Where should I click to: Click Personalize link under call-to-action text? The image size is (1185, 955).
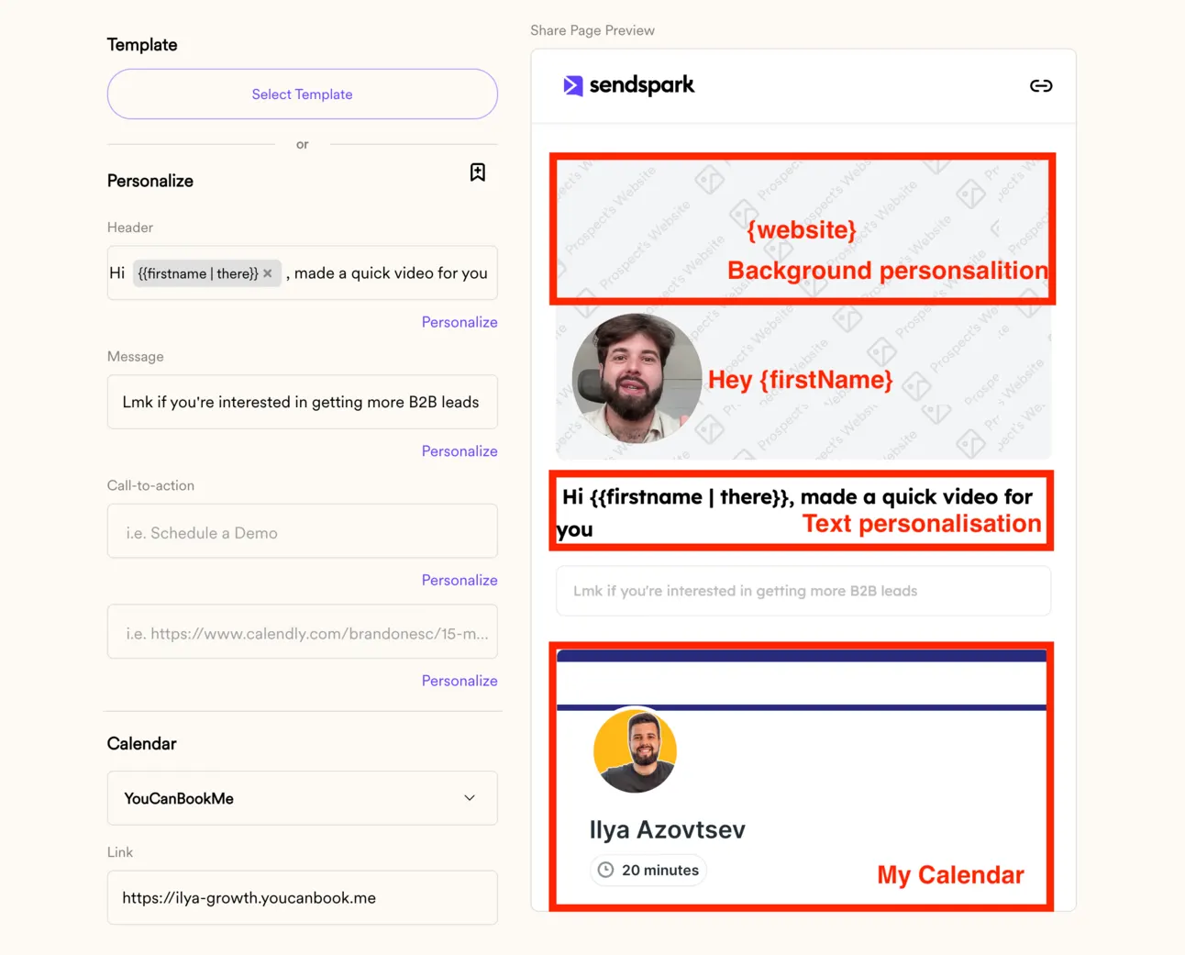pyautogui.click(x=459, y=580)
